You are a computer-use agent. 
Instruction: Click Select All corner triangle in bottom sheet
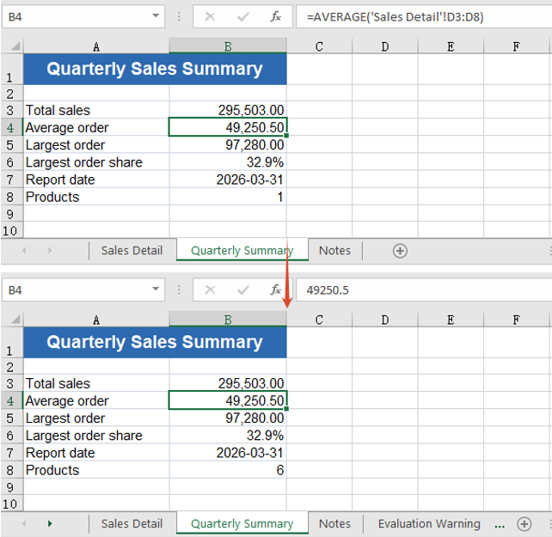pos(15,319)
